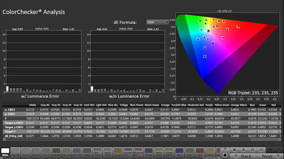
Task: Select the White color patch
Action: tap(5, 151)
